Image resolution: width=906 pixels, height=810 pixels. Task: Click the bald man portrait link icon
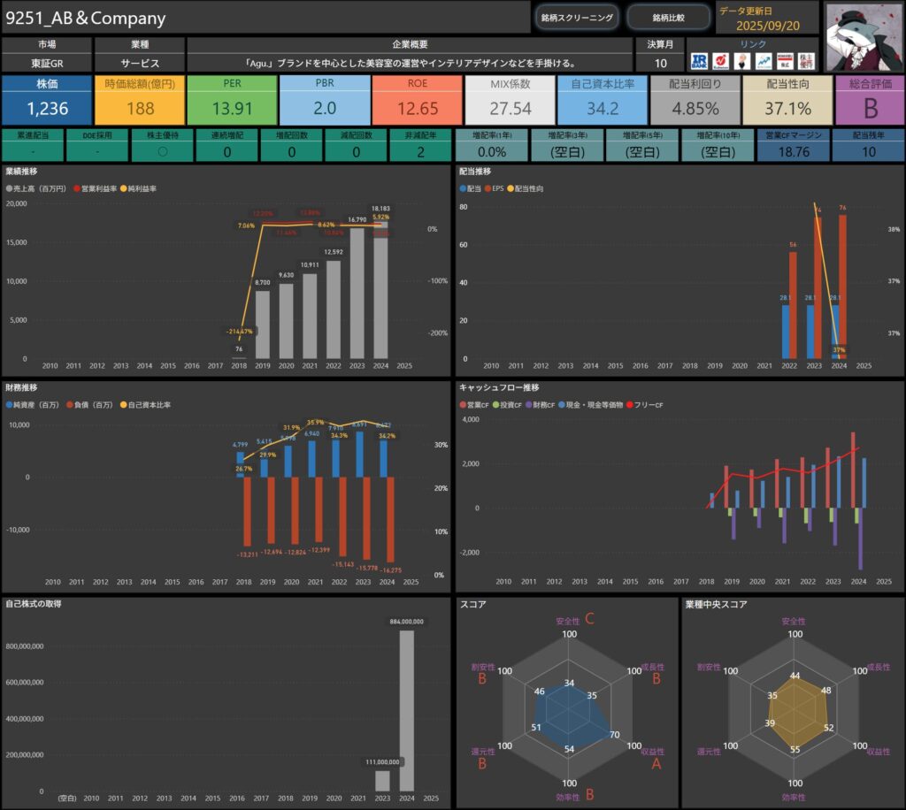coord(741,61)
